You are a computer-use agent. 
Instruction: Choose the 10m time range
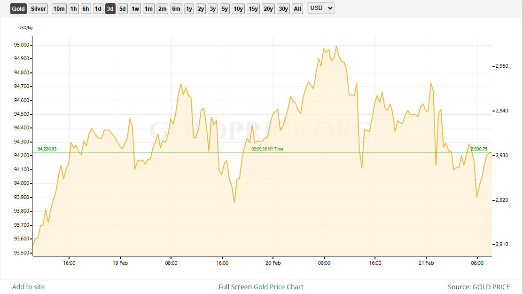tap(59, 8)
